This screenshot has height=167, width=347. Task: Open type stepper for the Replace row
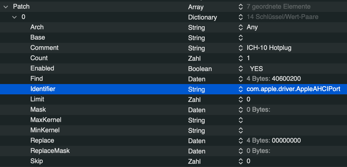coord(240,141)
